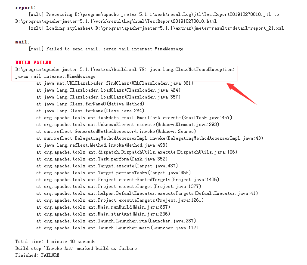Image resolution: width=307 pixels, height=265 pixels.
Task: Click the xslt Processing TestReport jtl line
Action: tap(154, 15)
